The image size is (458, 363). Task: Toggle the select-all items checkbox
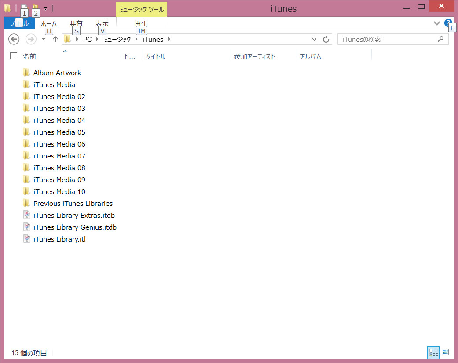click(x=14, y=56)
